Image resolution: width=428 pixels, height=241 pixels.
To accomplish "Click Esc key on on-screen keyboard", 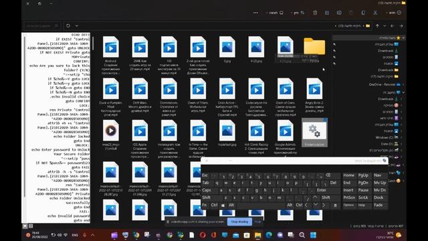I will click(x=205, y=175).
